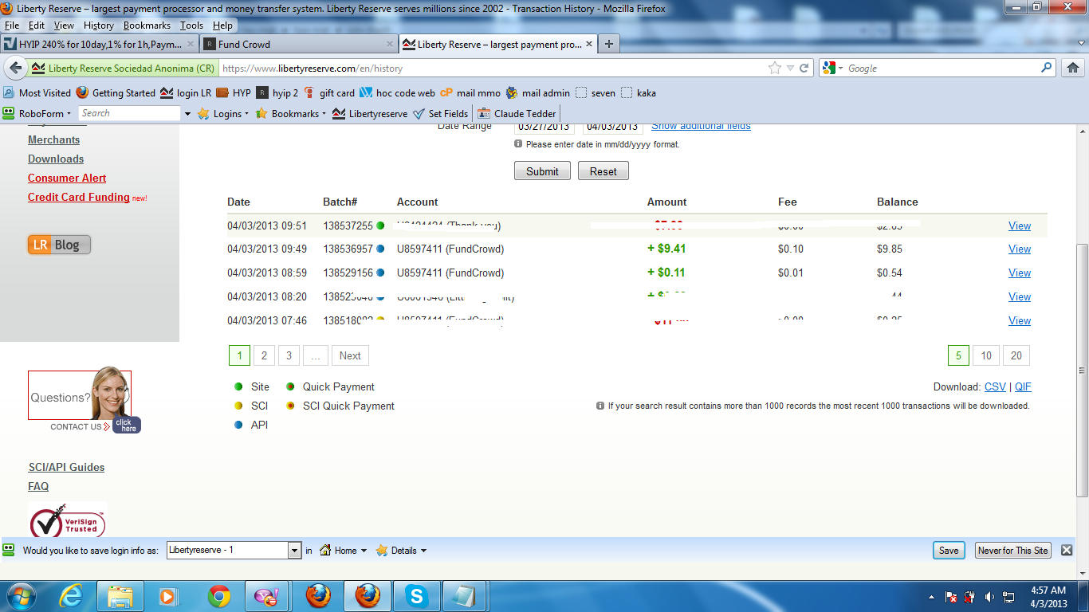This screenshot has height=612, width=1089.
Task: Open the Windows Start menu
Action: click(21, 595)
